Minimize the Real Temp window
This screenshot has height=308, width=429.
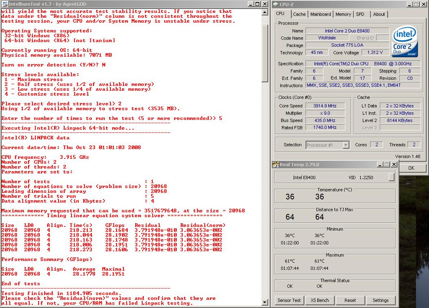pos(380,165)
